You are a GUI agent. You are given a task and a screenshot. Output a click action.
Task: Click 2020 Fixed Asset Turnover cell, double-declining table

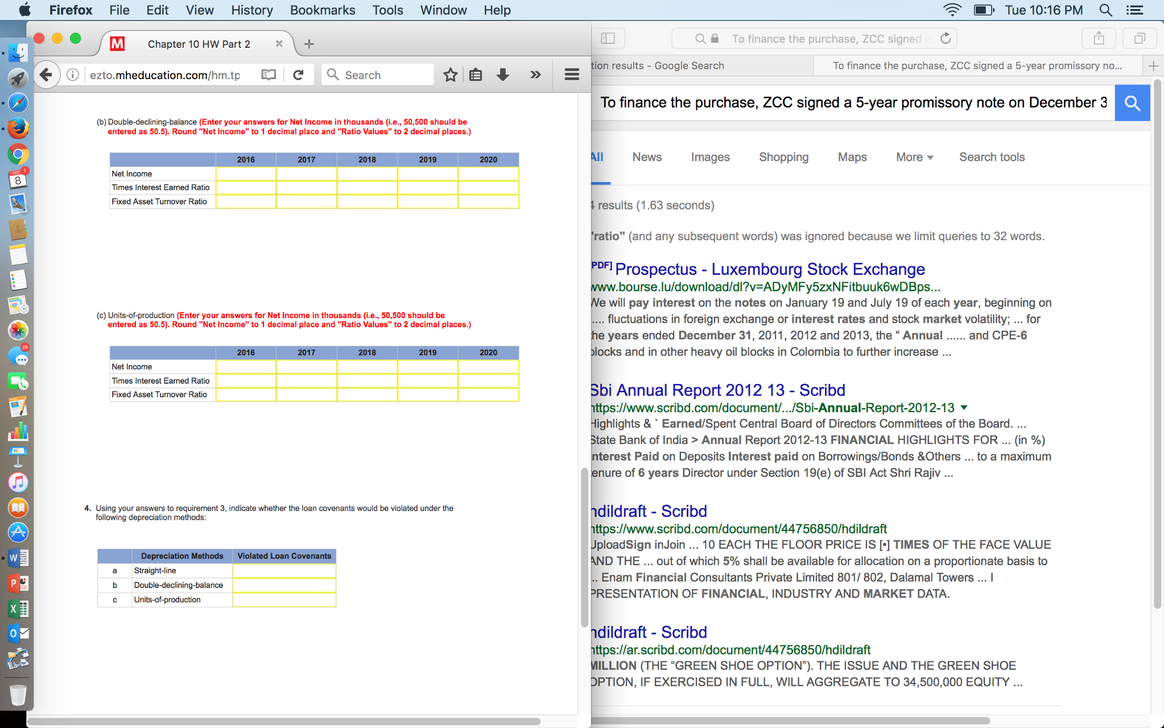[x=488, y=201]
